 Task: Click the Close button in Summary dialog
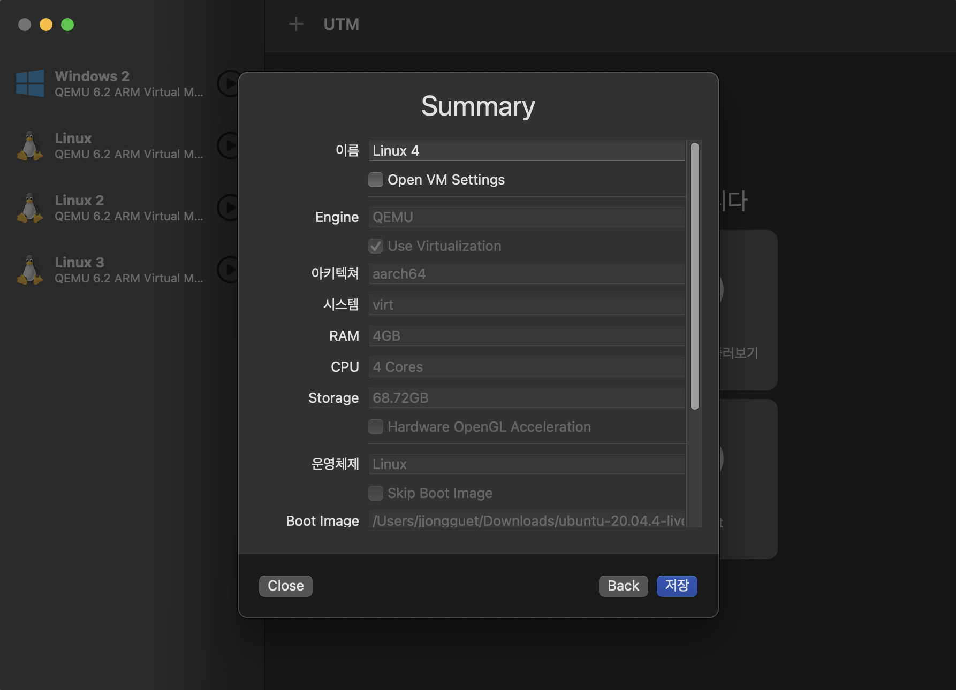click(286, 586)
